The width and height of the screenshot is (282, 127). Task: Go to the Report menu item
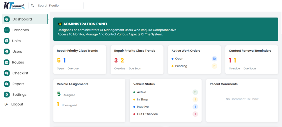point(18,84)
